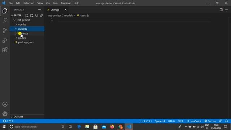This screenshot has width=231, height=130.
Task: Open editor more actions ellipsis
Action: click(x=226, y=10)
